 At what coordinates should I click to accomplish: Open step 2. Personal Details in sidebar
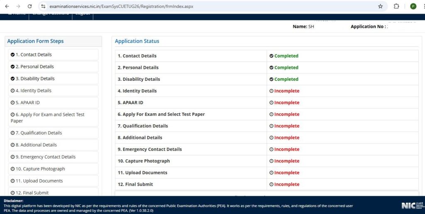53,67
